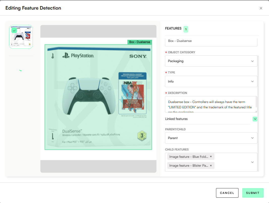Click the Linked features label
The image size is (269, 203).
[x=176, y=119]
